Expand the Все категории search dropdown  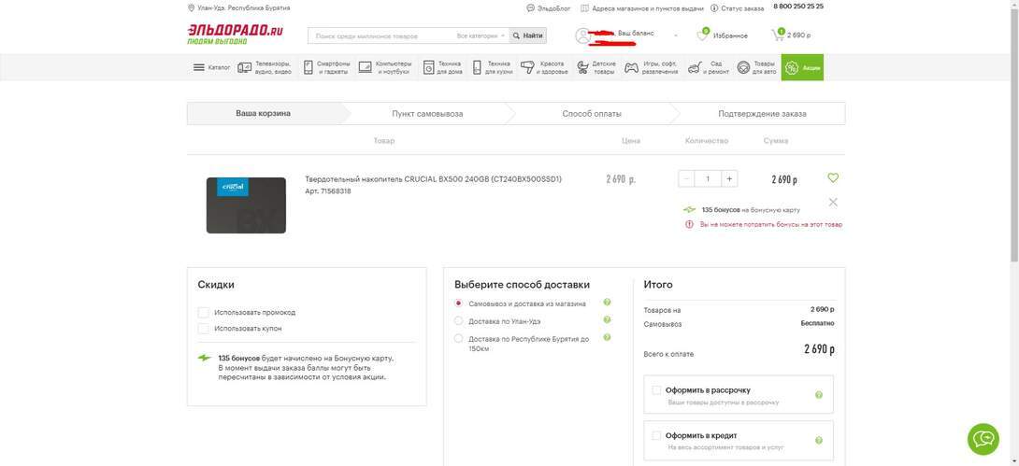[x=481, y=35]
